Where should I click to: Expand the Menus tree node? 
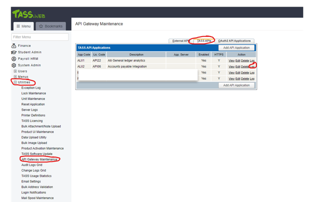point(15,77)
